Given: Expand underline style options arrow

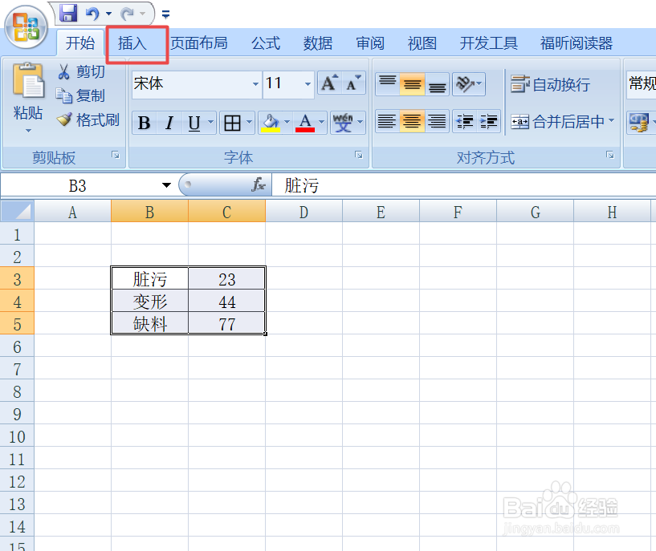Looking at the screenshot, I should pyautogui.click(x=211, y=123).
